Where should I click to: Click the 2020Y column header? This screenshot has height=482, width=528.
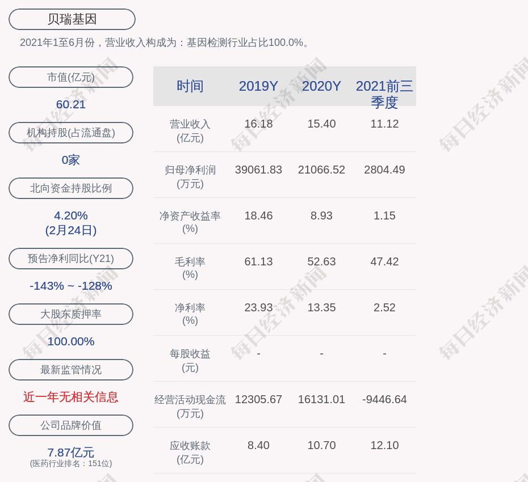click(x=321, y=86)
